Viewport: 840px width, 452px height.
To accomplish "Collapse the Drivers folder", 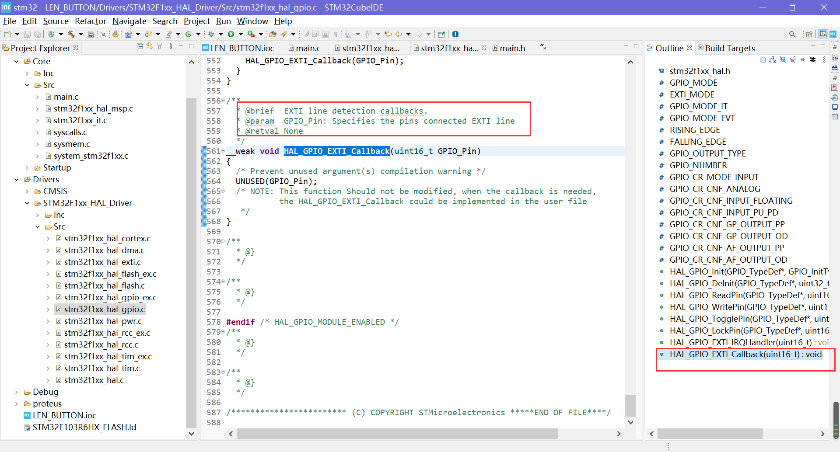I will tap(17, 179).
